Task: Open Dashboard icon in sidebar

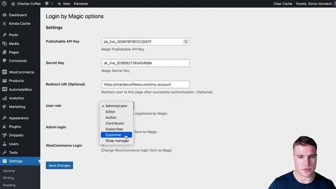Action: pyautogui.click(x=5, y=15)
